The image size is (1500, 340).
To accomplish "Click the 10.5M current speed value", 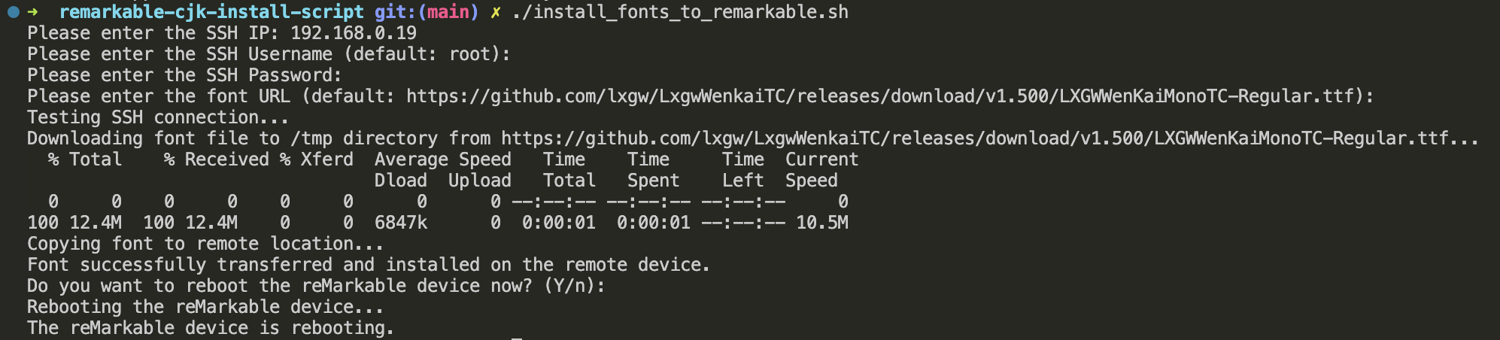I will point(821,223).
